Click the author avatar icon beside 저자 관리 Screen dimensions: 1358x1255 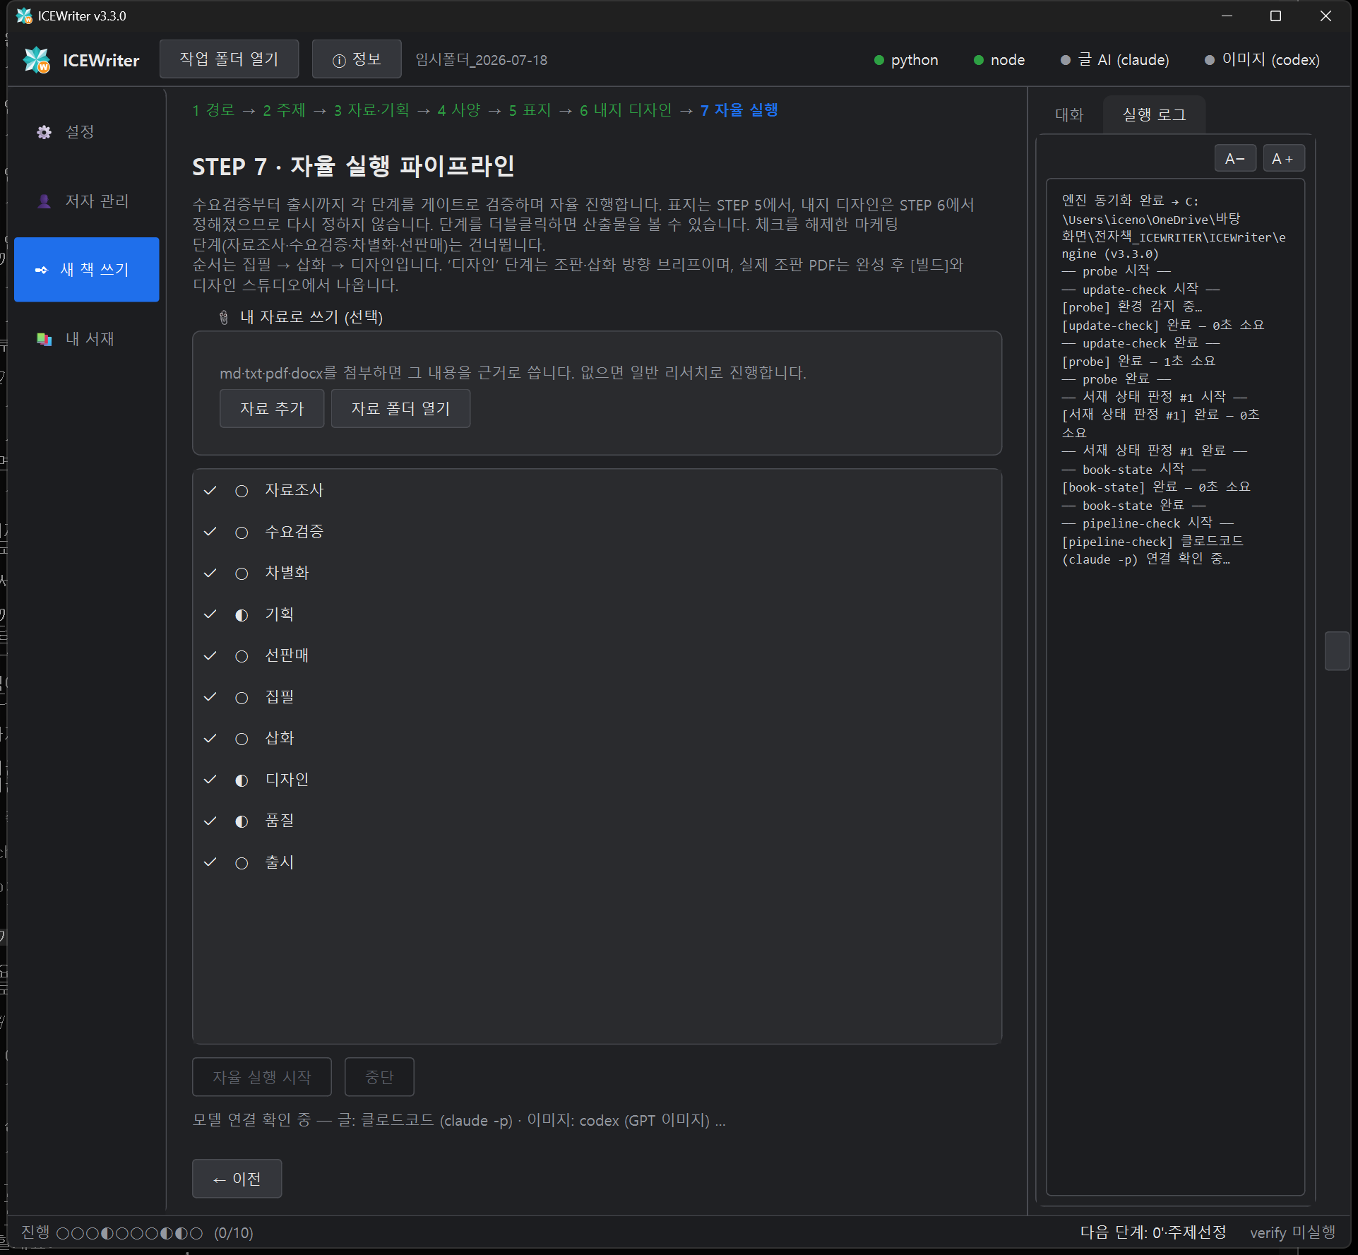(44, 201)
